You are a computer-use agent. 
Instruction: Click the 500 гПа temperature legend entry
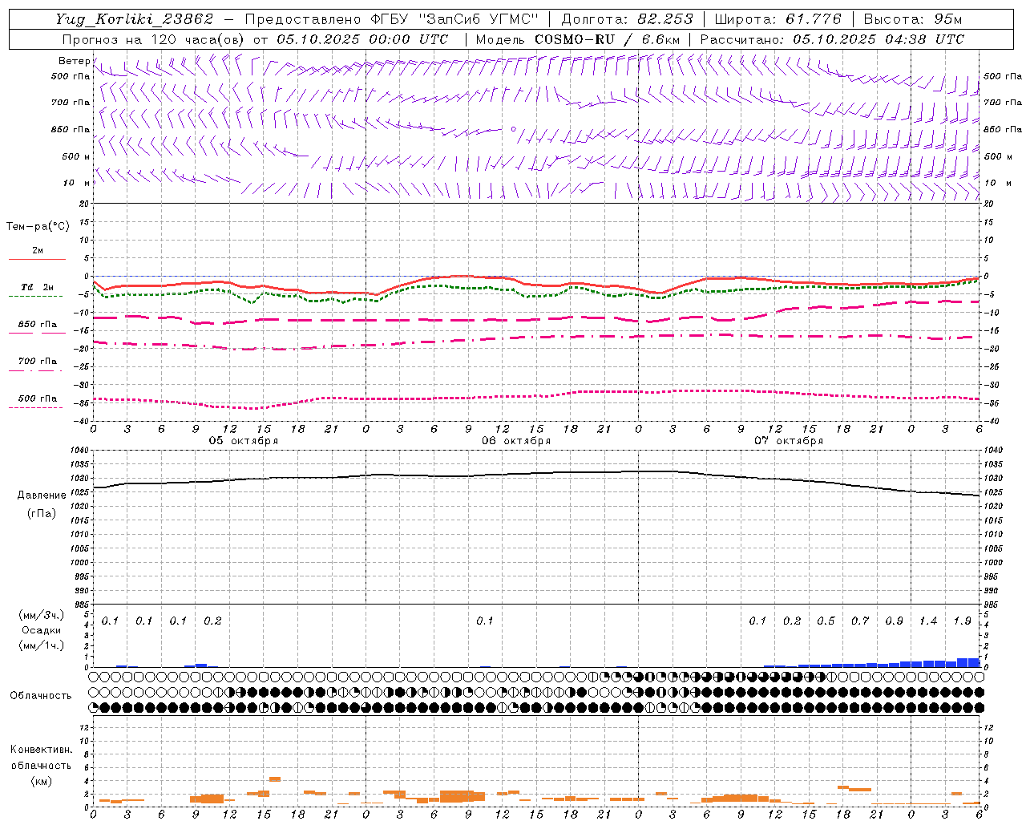[38, 398]
